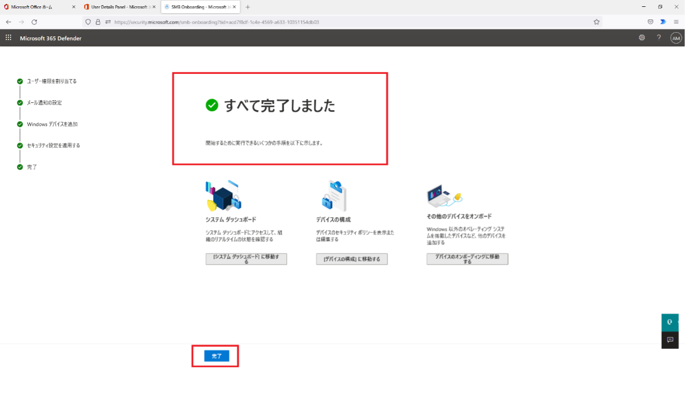Click the site permissions icon in the address bar
The width and height of the screenshot is (686, 399).
[108, 22]
